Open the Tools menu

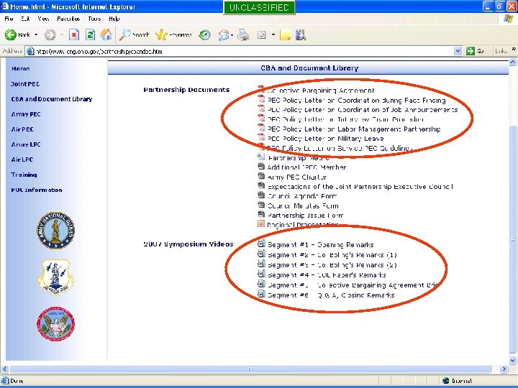click(94, 19)
